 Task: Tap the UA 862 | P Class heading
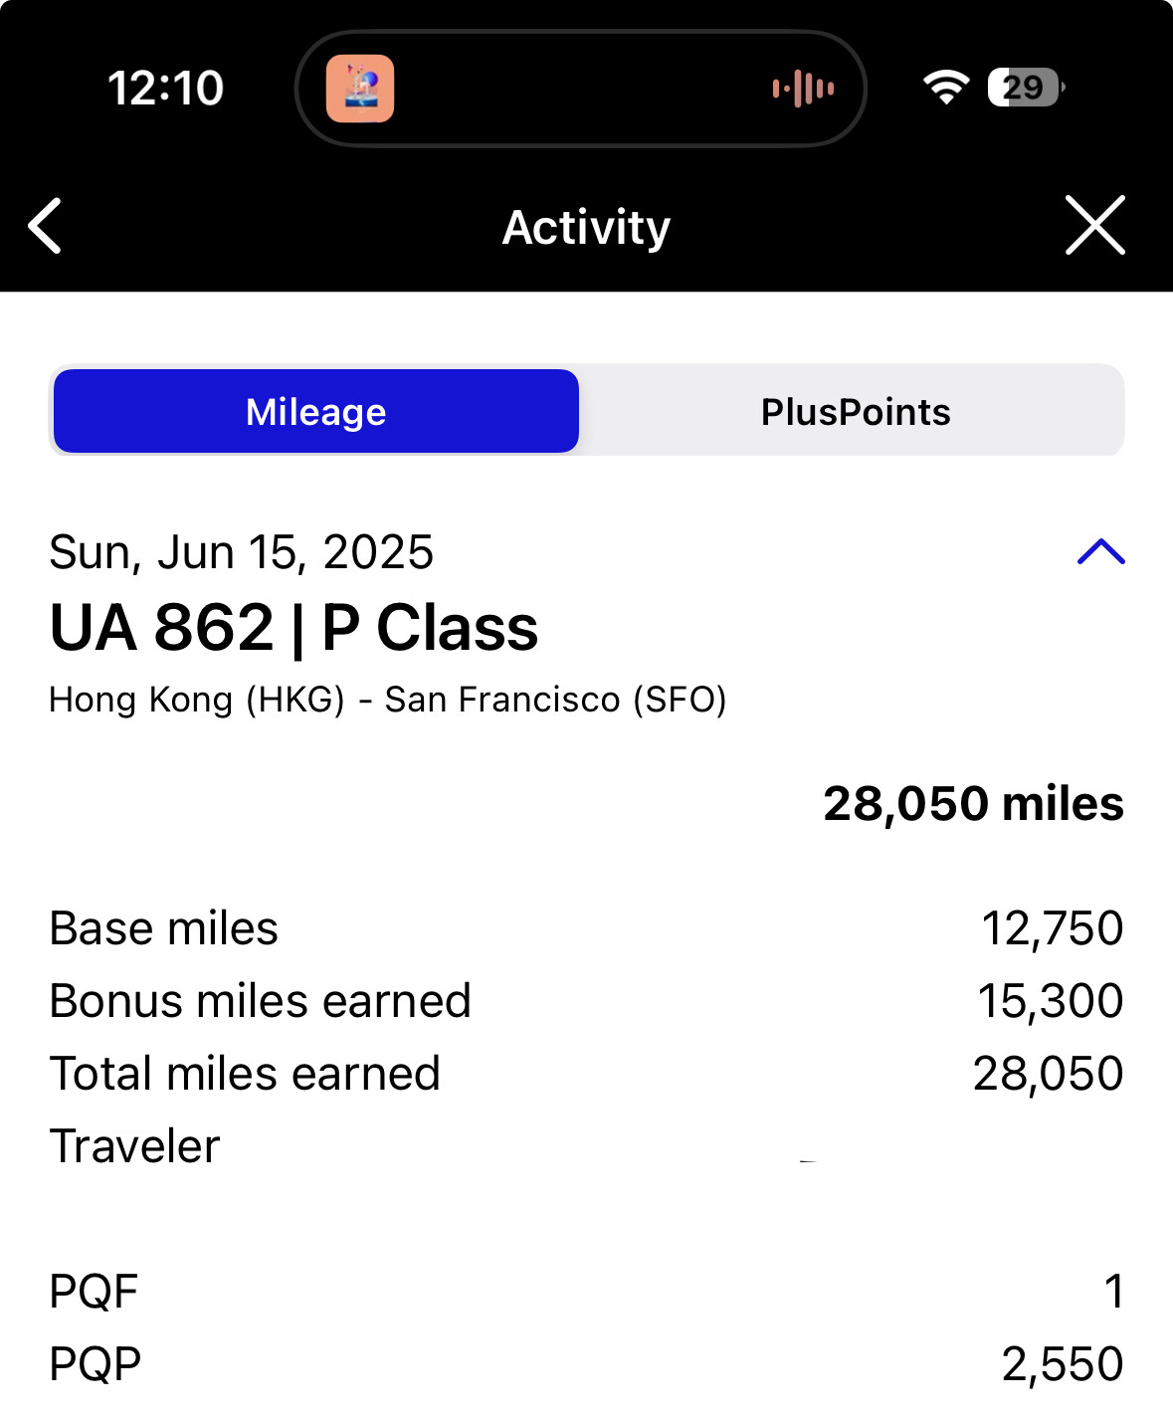tap(293, 628)
